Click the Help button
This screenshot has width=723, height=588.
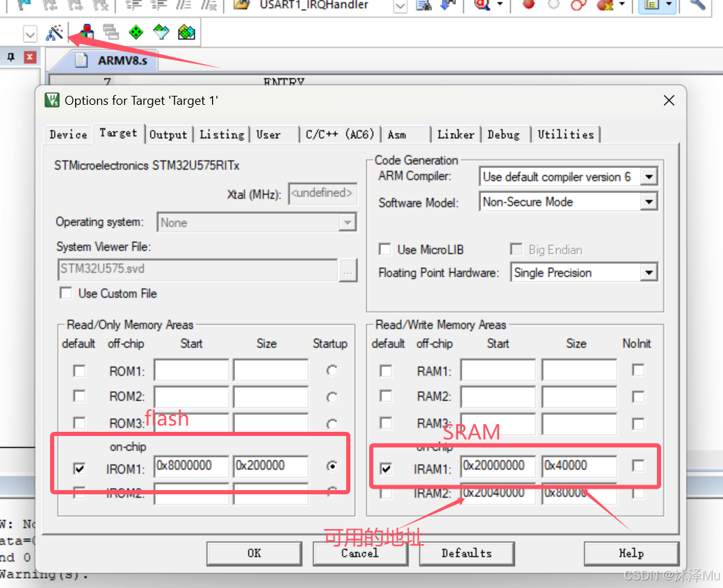(631, 553)
